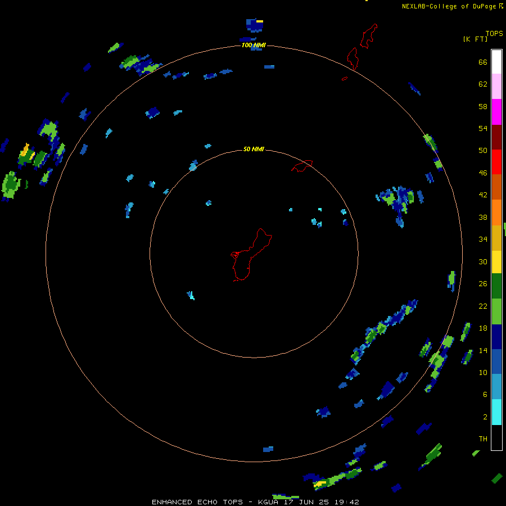Pick the bright orange legend swatch
The image size is (506, 506).
click(x=496, y=213)
